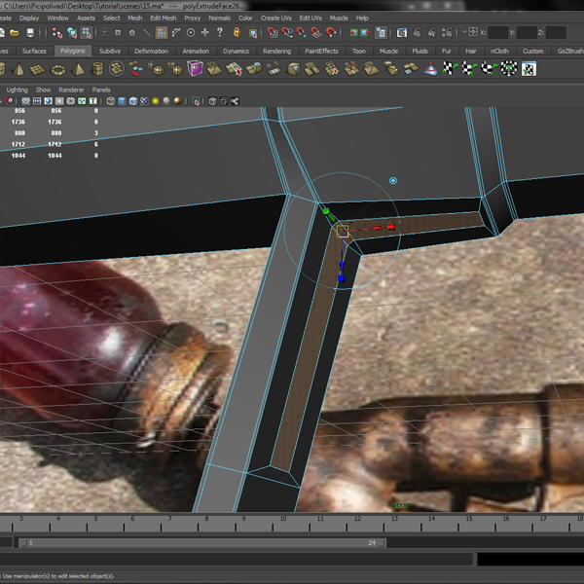Click the range slider bar ending at 24
This screenshot has width=584, height=584.
(x=202, y=543)
